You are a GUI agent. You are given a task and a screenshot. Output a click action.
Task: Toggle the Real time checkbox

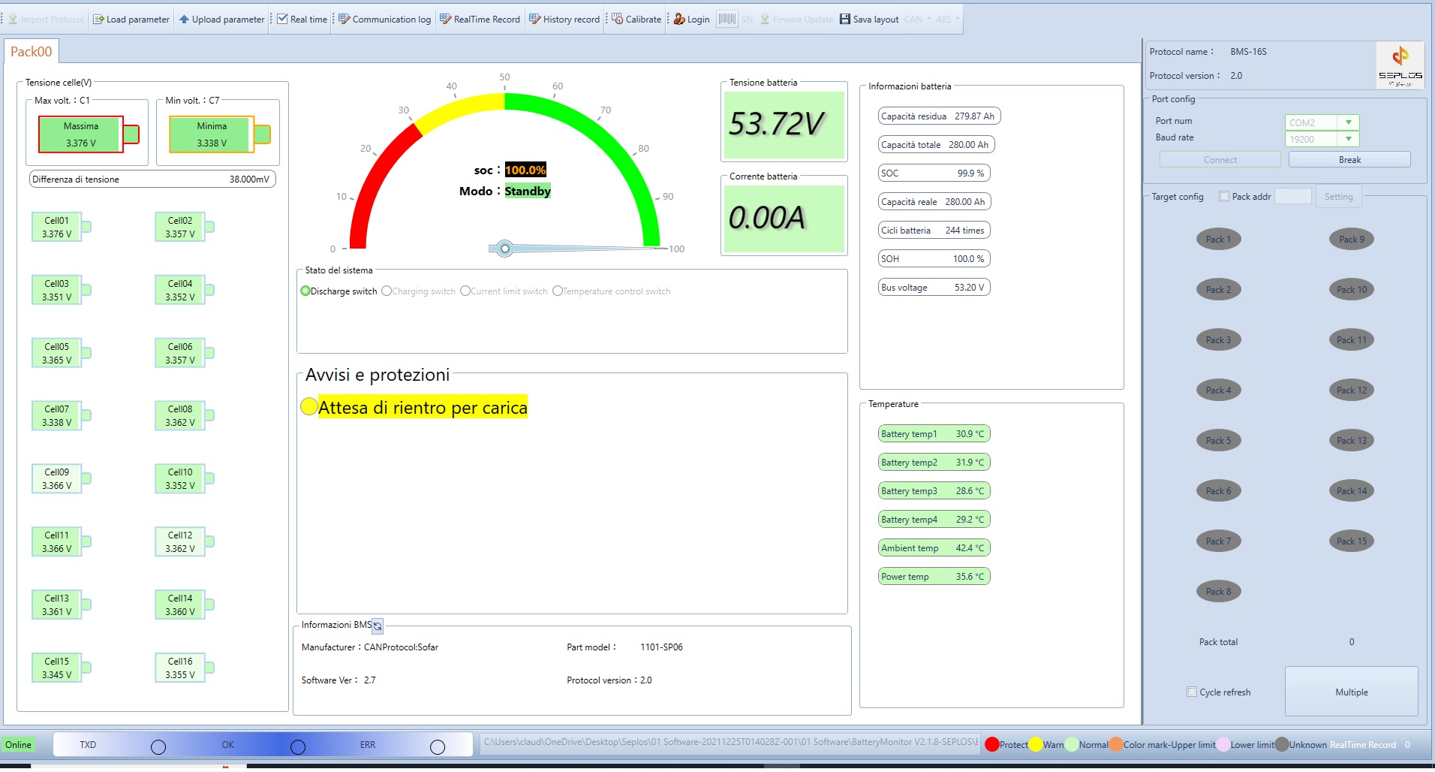(282, 20)
